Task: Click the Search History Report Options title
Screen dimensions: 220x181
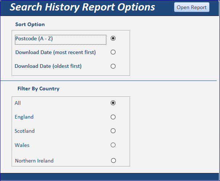Action: coord(82,7)
